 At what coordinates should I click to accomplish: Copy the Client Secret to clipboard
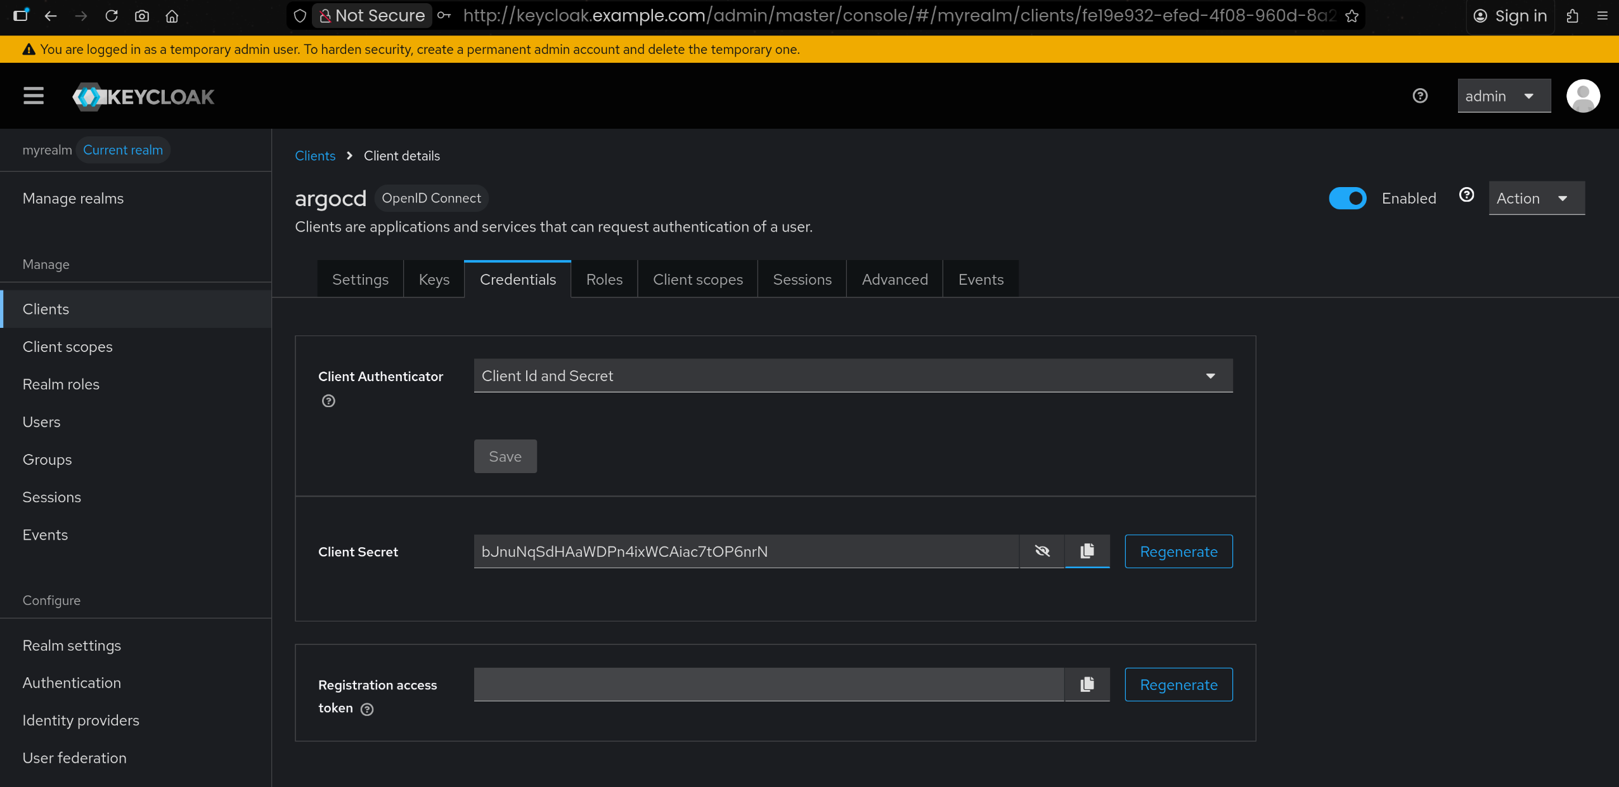point(1087,551)
